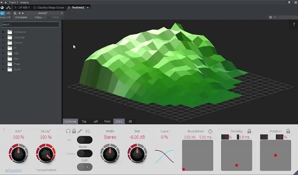Image resolution: width=298 pixels, height=175 pixels.
Task: Select the 3 - RedVerb2 tab
Action: click(76, 8)
